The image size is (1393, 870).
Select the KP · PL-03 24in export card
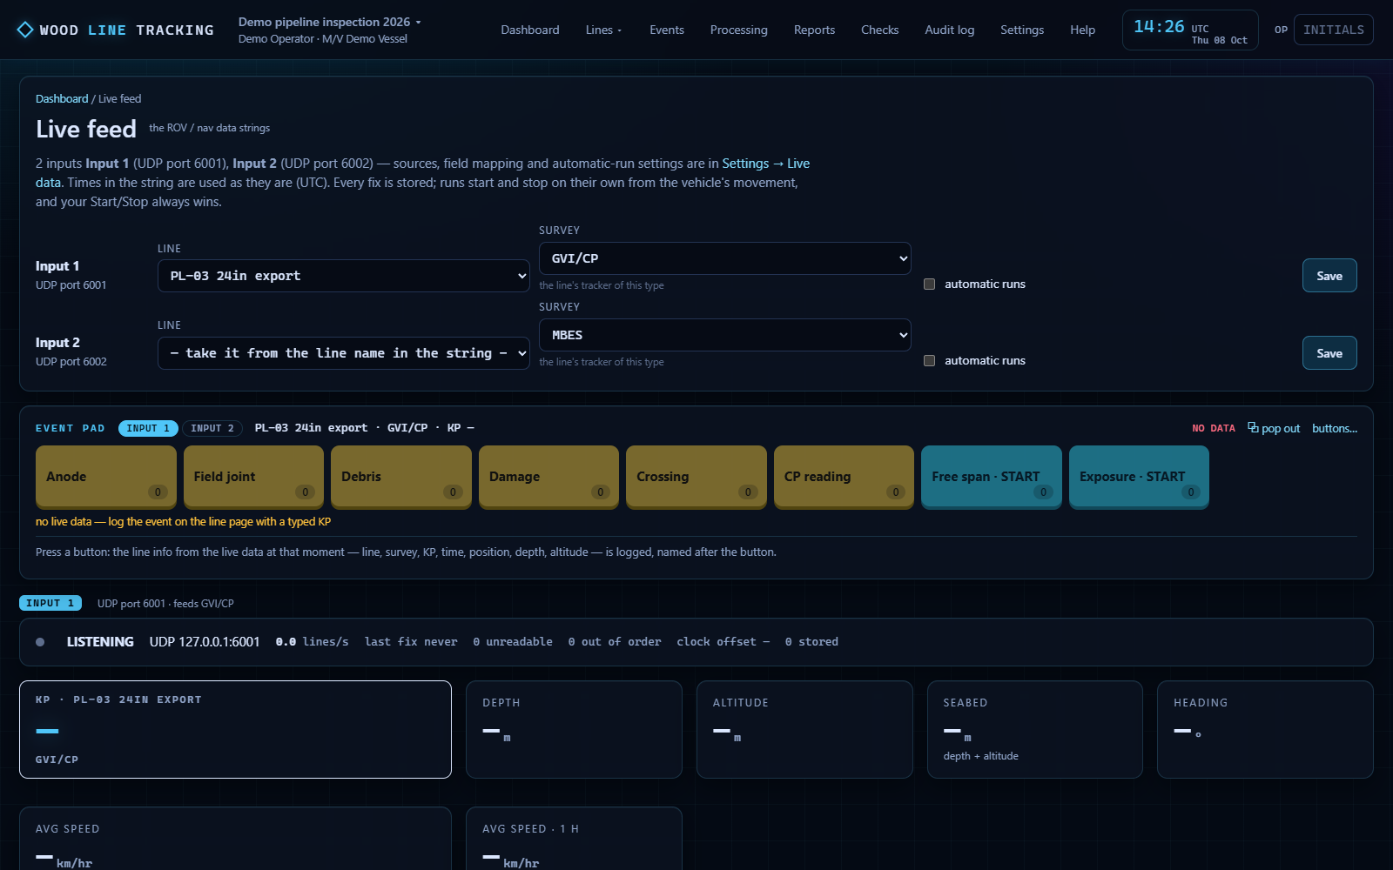coord(235,729)
